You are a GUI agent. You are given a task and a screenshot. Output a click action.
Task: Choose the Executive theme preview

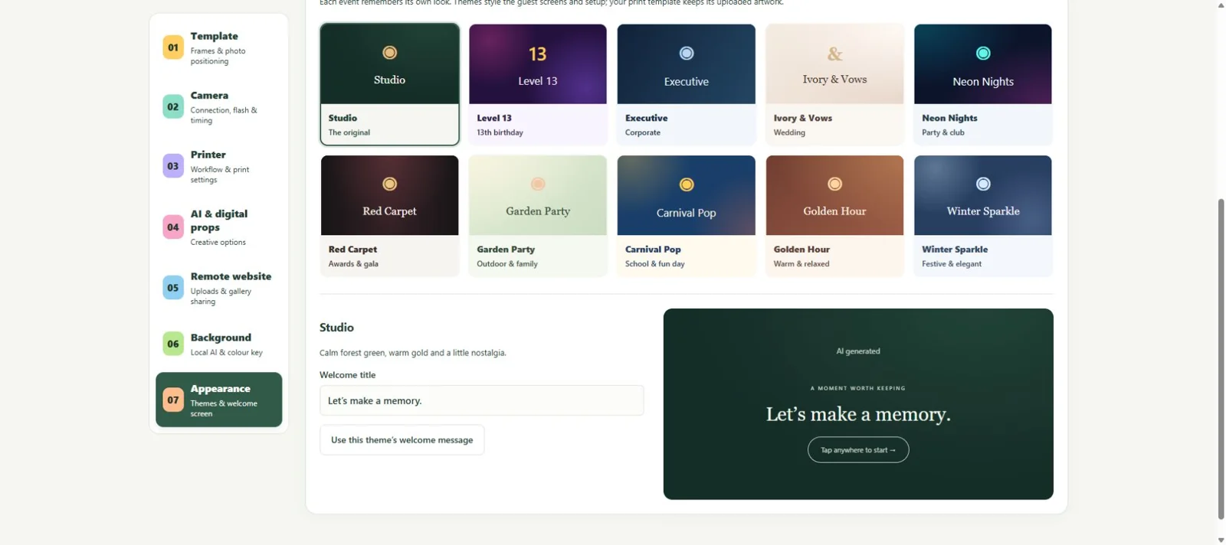(687, 64)
